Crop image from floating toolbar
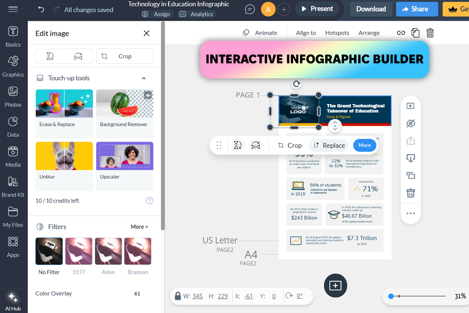The image size is (469, 313). tap(289, 145)
